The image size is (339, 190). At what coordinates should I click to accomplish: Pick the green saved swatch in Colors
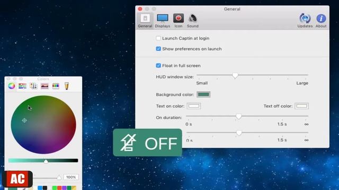55,188
